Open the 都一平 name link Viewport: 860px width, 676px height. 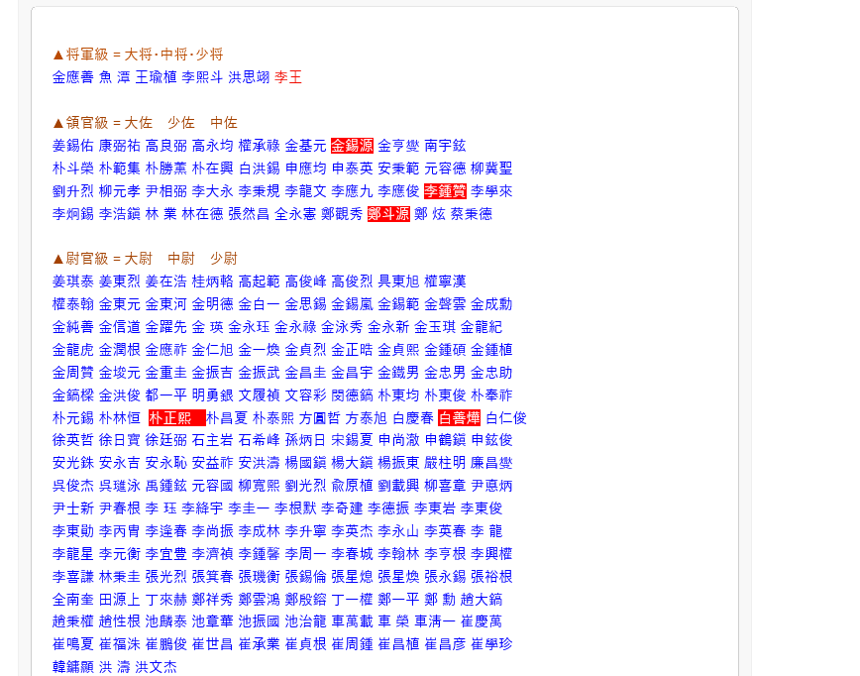(166, 395)
